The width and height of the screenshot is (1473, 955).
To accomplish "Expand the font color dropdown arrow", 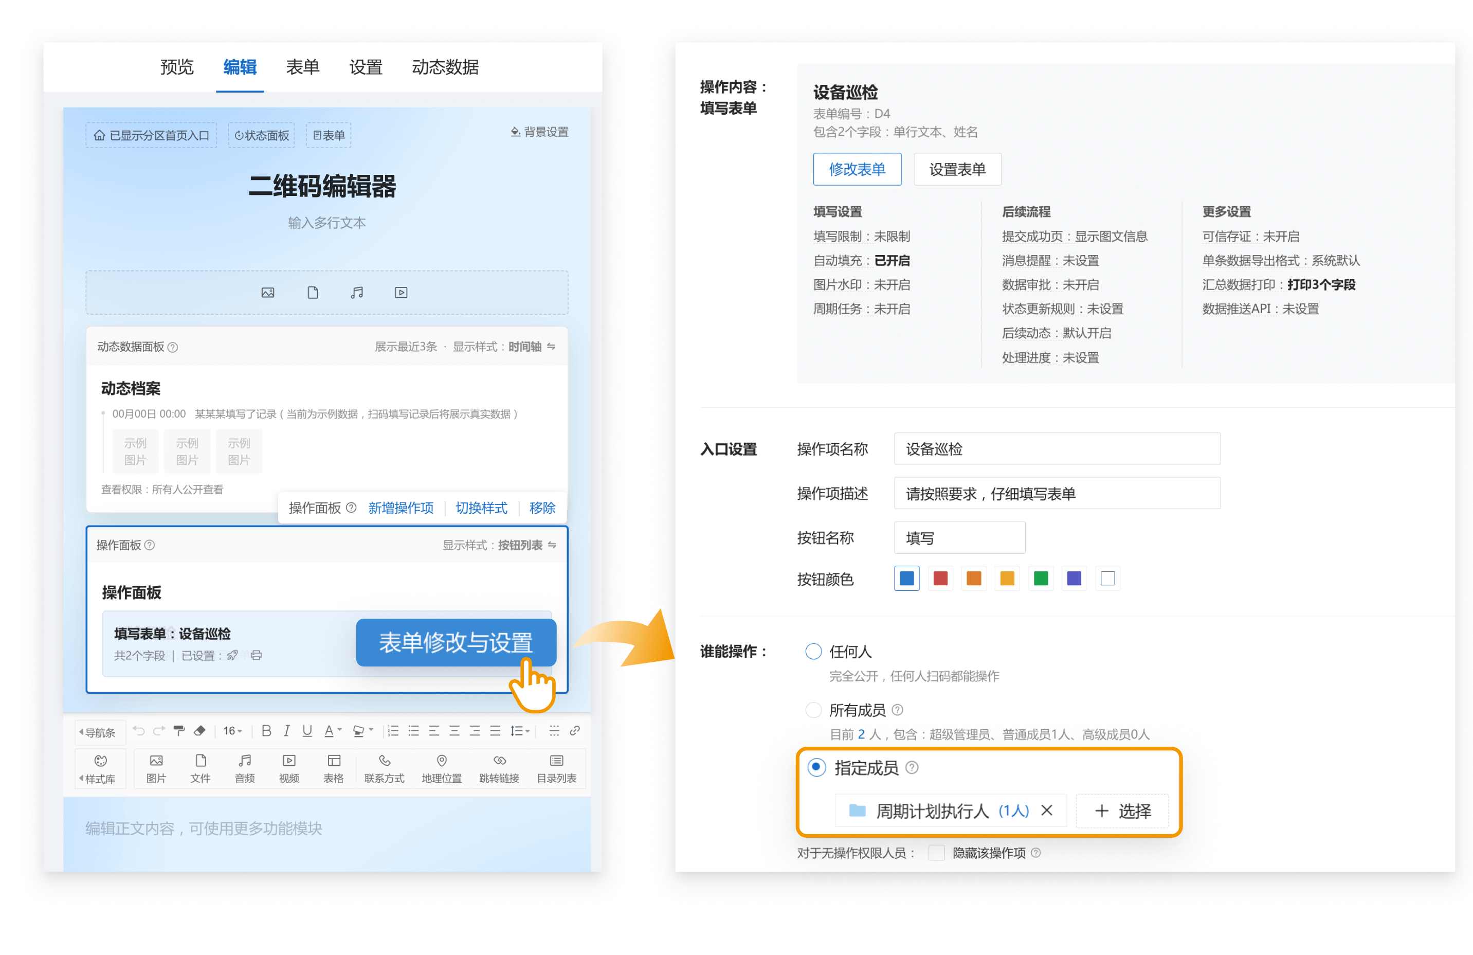I will pyautogui.click(x=340, y=730).
